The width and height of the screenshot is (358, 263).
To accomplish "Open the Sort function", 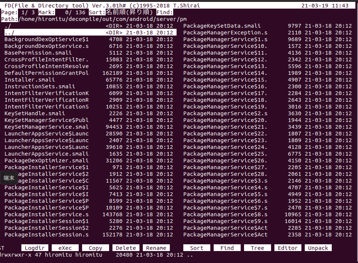I will click(196, 248).
